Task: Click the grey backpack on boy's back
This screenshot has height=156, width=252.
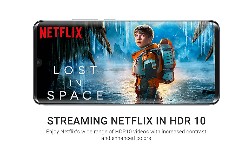Action: pyautogui.click(x=167, y=61)
